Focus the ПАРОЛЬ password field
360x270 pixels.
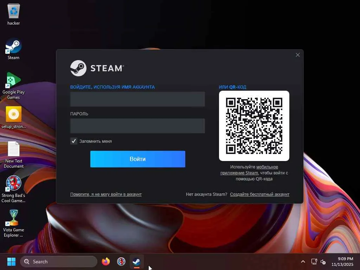click(137, 126)
